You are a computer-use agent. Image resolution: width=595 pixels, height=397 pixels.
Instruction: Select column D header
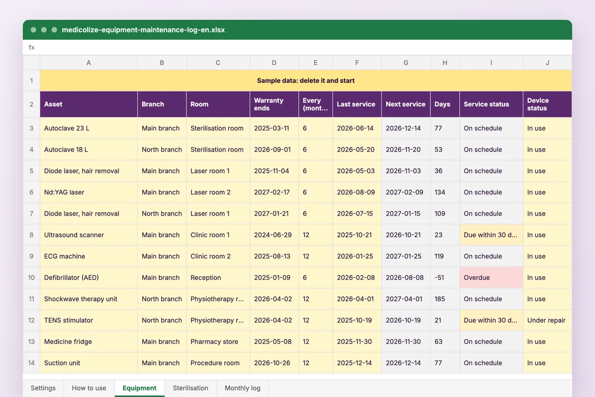point(274,63)
